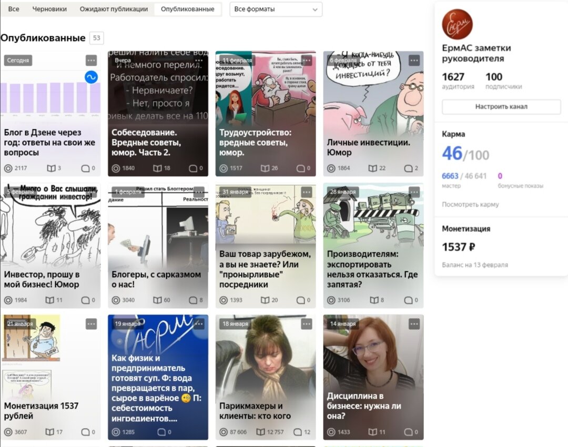Click reads icon showing 12 757

click(260, 432)
